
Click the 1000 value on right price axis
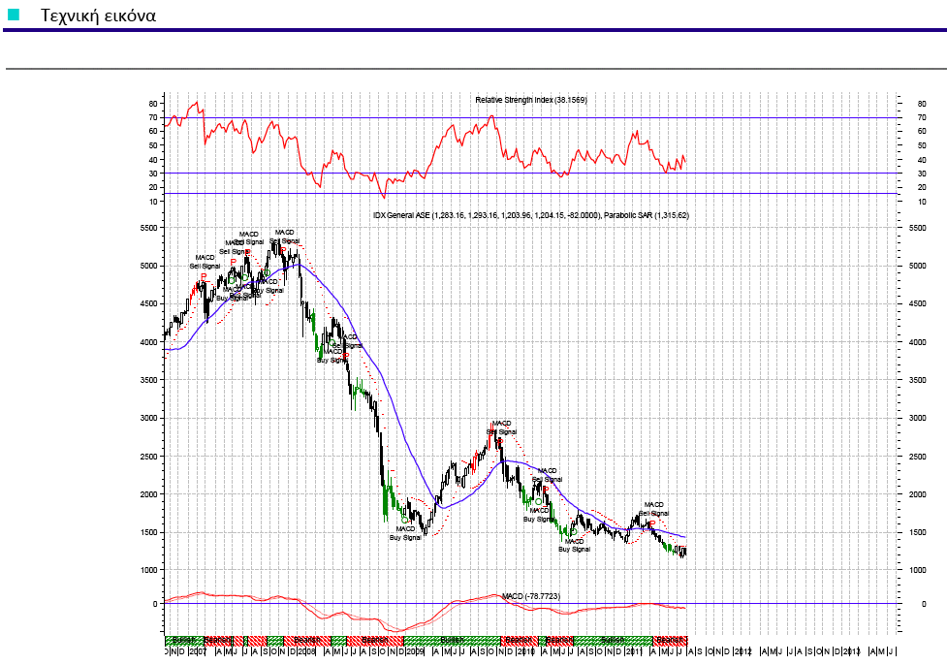917,570
